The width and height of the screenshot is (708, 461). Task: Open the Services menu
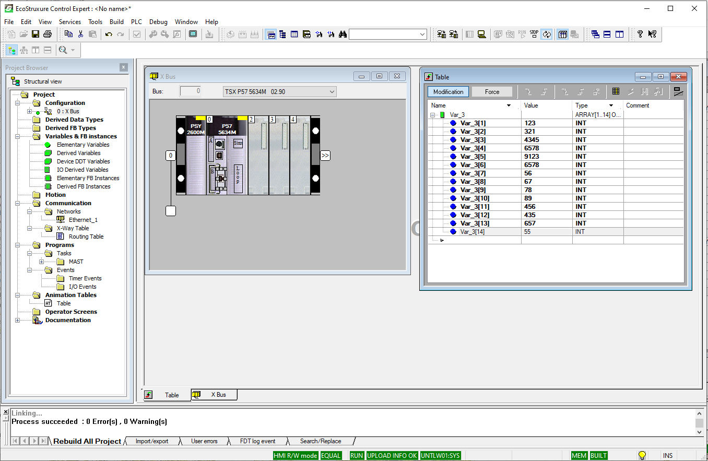(70, 22)
